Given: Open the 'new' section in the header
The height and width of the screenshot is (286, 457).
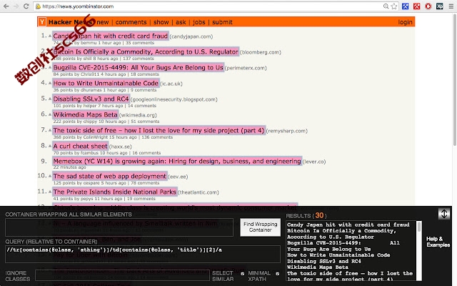Looking at the screenshot, I should pyautogui.click(x=103, y=22).
